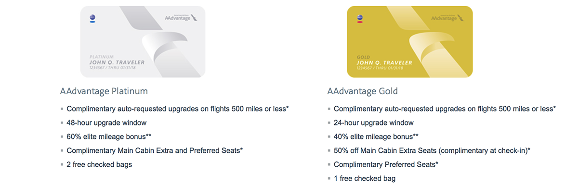Image resolution: width=578 pixels, height=185 pixels.
Task: Click Gold complimentary auto-requested upgrades item
Action: pyautogui.click(x=445, y=109)
